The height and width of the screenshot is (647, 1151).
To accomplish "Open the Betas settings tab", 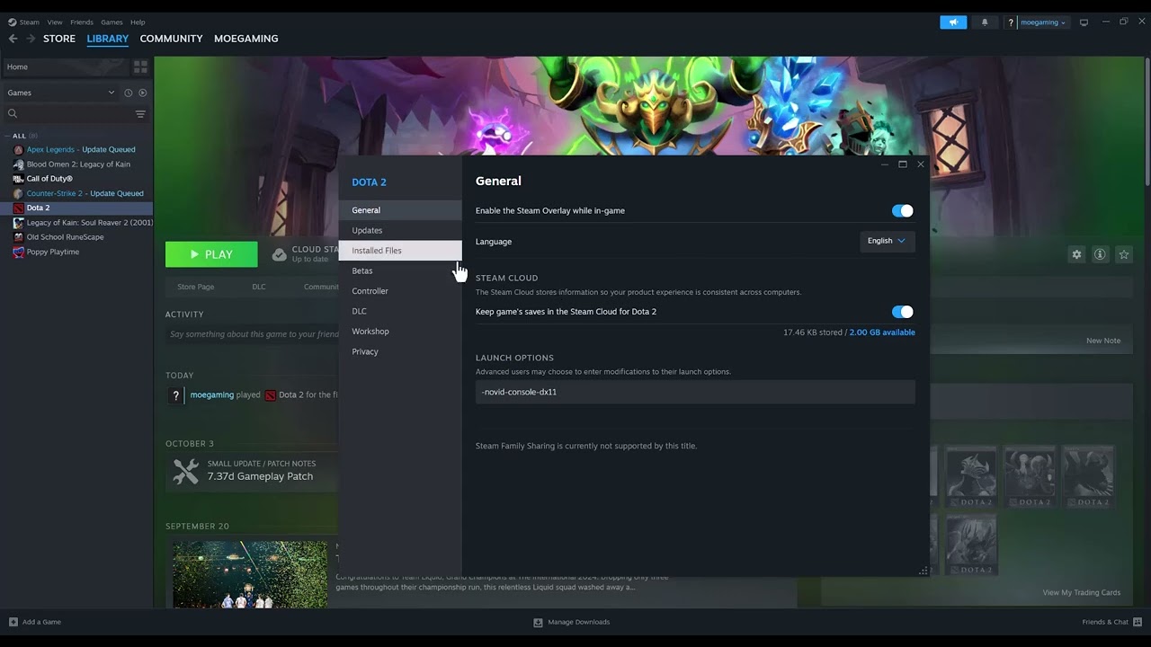I will pos(400,270).
